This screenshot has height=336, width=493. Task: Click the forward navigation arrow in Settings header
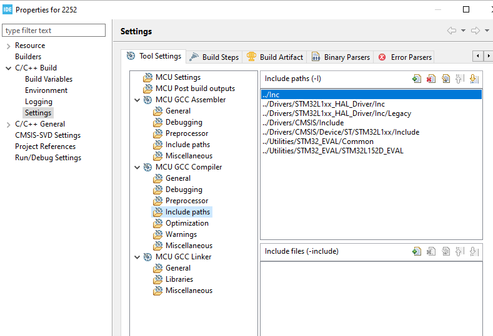476,31
